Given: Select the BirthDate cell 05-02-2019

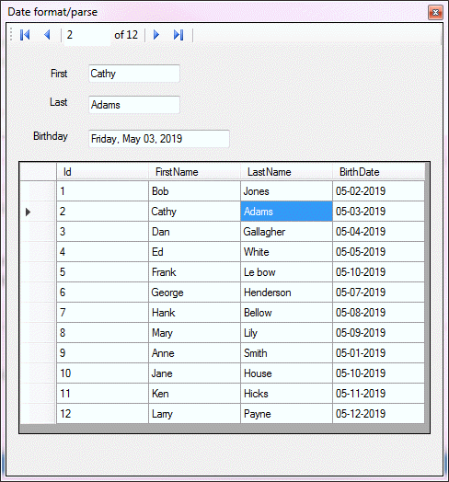Looking at the screenshot, I should (378, 191).
